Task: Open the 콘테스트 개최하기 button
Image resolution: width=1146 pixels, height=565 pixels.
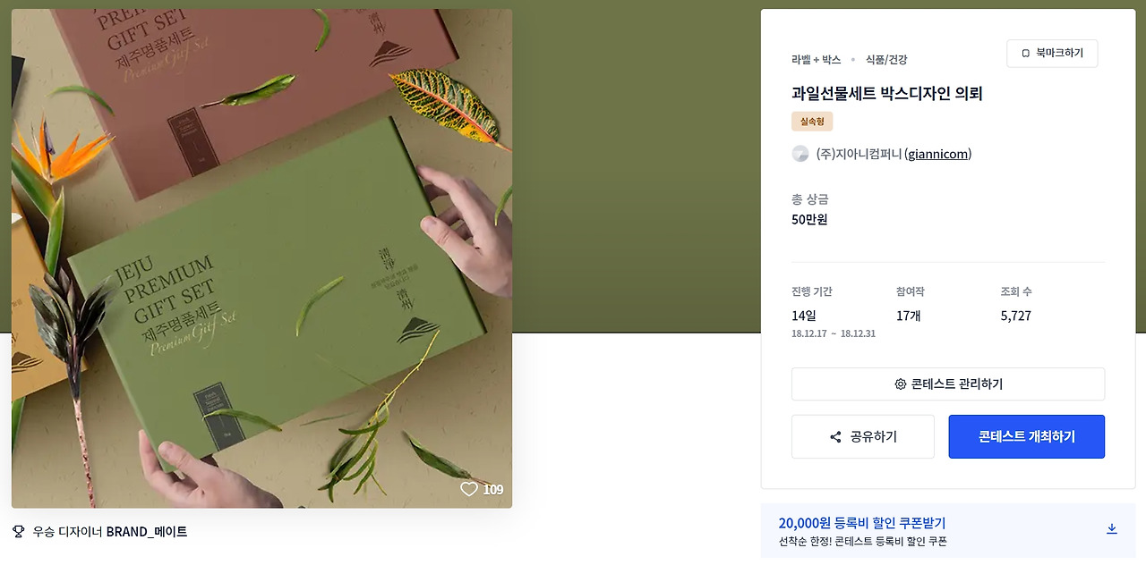Action: (1027, 437)
